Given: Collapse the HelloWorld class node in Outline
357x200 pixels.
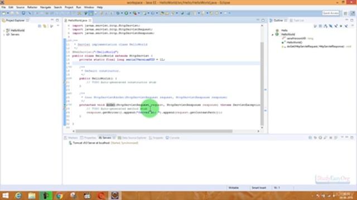Looking at the screenshot, I should pyautogui.click(x=273, y=34).
